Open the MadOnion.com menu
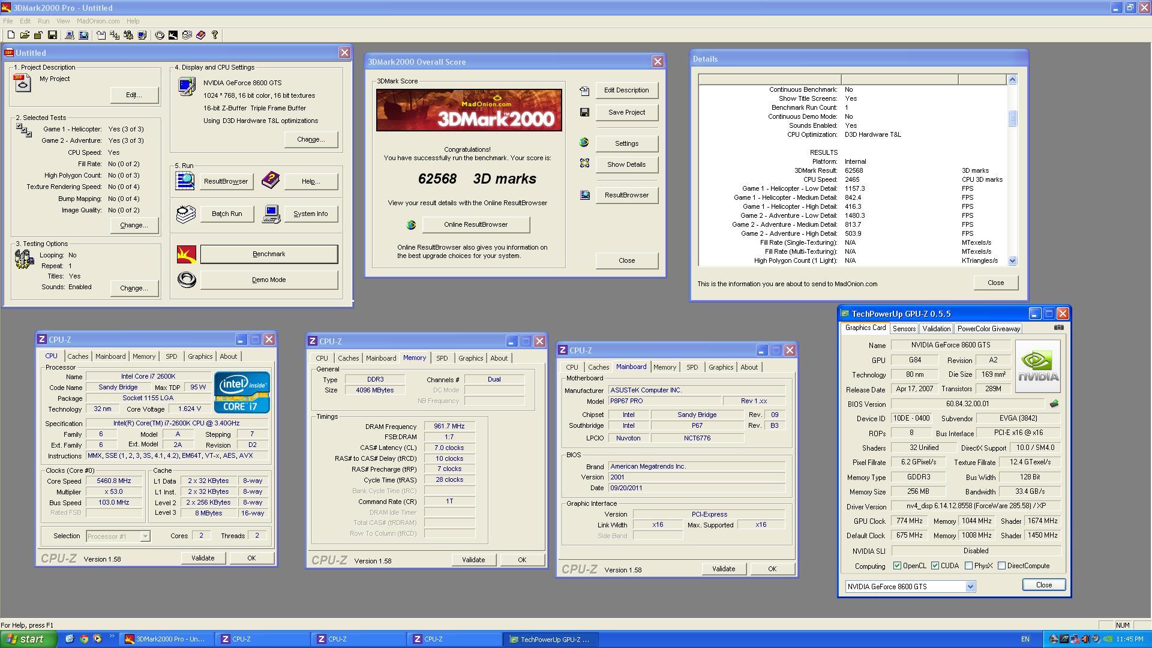The height and width of the screenshot is (648, 1152). 98,21
